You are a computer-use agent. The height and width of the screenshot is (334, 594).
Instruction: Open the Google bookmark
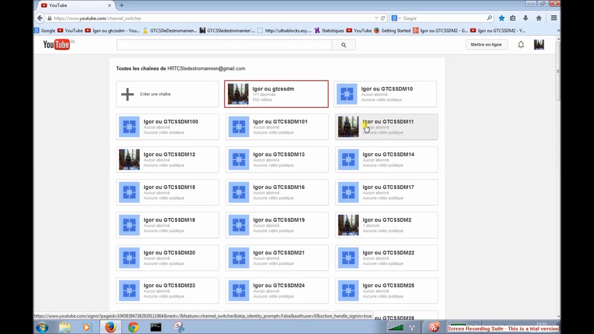click(45, 31)
